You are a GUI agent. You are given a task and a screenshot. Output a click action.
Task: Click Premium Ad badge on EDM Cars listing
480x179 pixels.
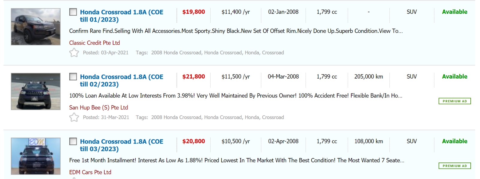[x=454, y=166]
